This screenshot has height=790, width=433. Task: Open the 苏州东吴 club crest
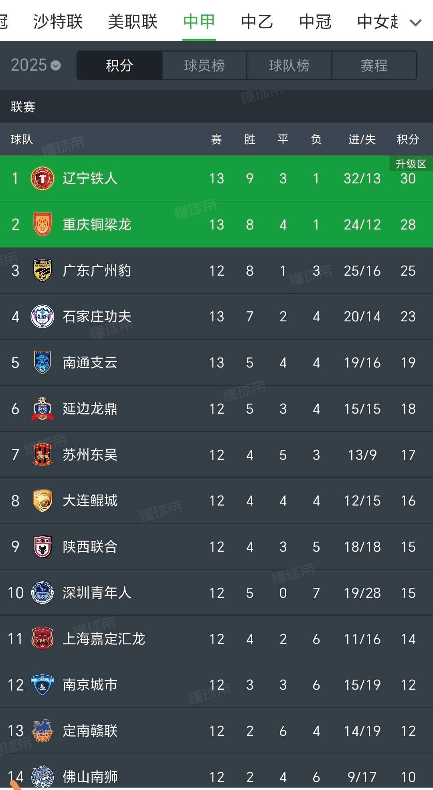(42, 455)
